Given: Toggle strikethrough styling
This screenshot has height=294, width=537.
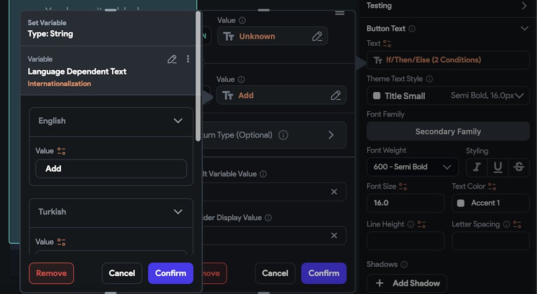Looking at the screenshot, I should [519, 167].
